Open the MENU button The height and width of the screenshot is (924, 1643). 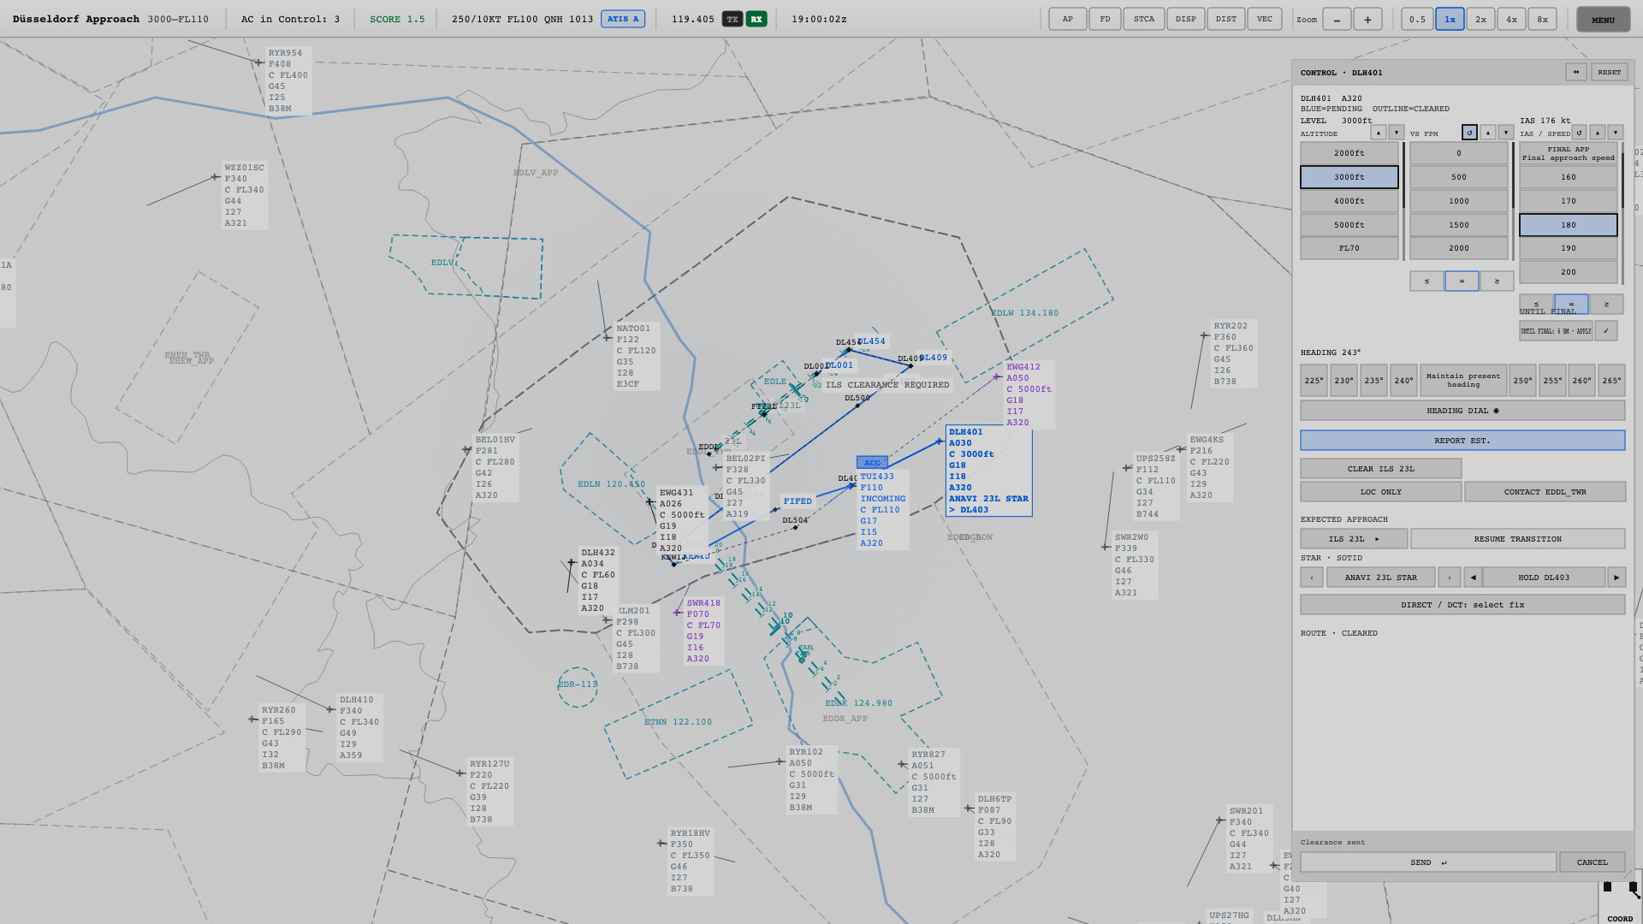pyautogui.click(x=1604, y=20)
